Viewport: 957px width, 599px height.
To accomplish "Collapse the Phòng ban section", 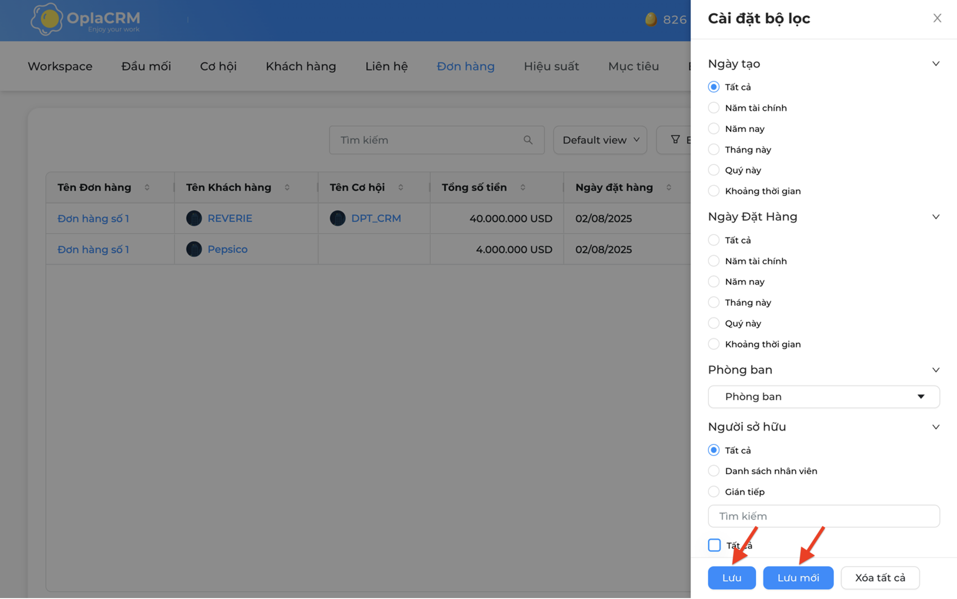I will 936,370.
